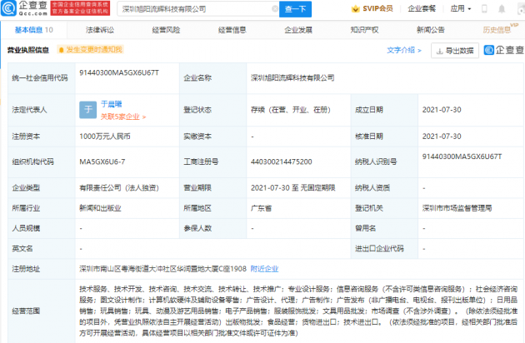Click taxpayer ID value 91440300MA5GX6U67T
The image size is (525, 343).
(x=462, y=157)
